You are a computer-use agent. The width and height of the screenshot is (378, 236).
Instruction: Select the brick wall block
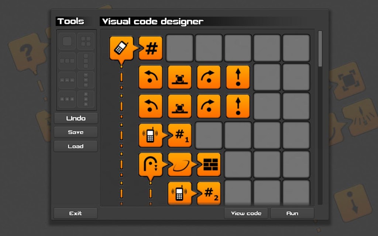(209, 165)
